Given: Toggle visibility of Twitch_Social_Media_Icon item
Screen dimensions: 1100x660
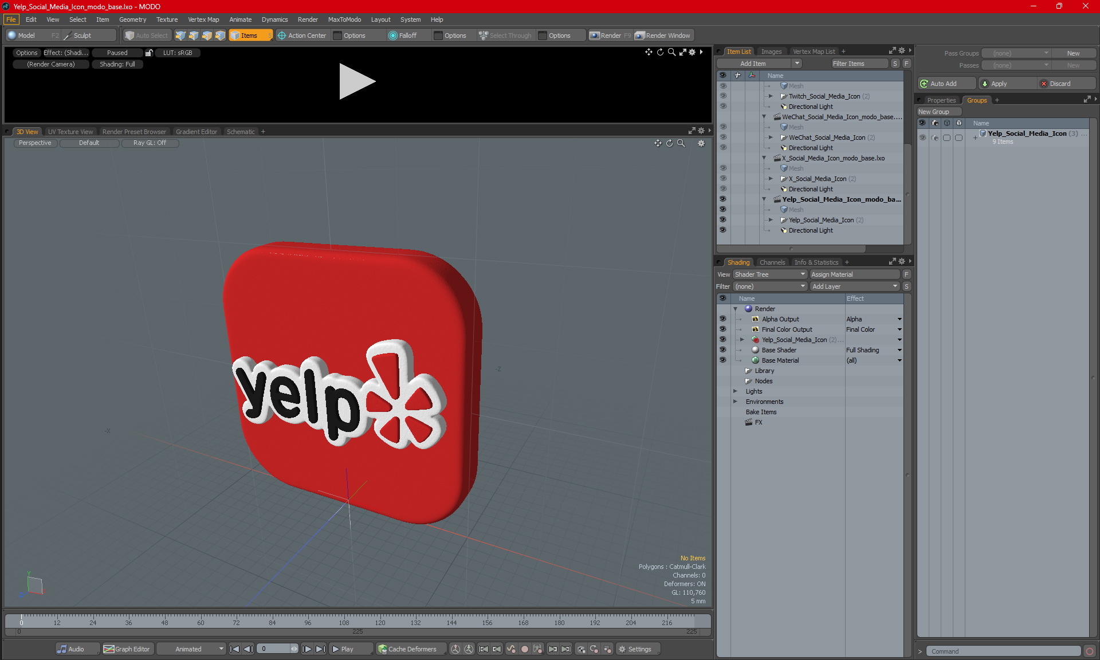Looking at the screenshot, I should 722,96.
